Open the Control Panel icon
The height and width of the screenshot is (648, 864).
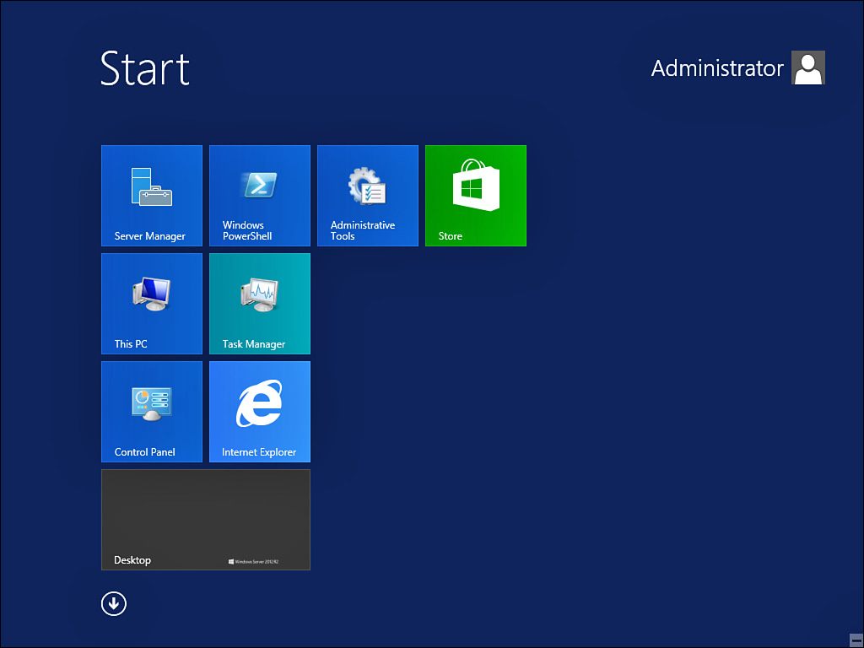tap(152, 402)
